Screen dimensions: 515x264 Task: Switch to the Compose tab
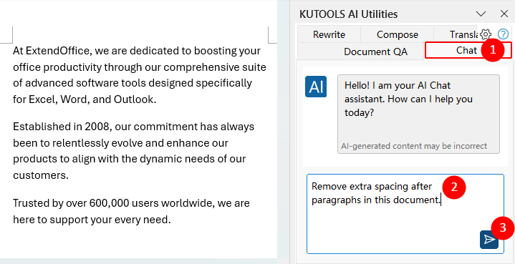397,34
